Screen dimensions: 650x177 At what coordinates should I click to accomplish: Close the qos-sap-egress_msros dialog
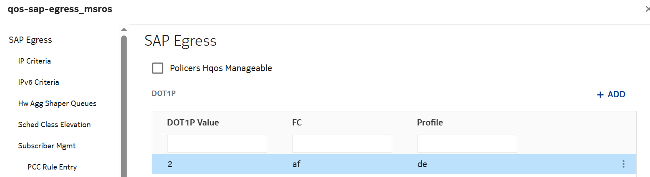click(x=647, y=9)
